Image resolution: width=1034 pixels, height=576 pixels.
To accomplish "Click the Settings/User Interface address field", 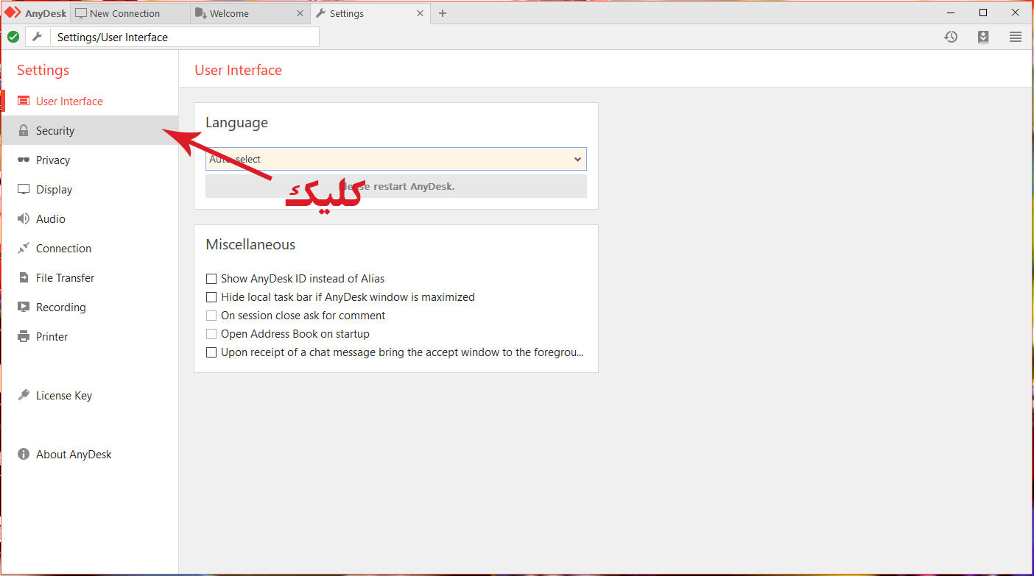I will [184, 37].
